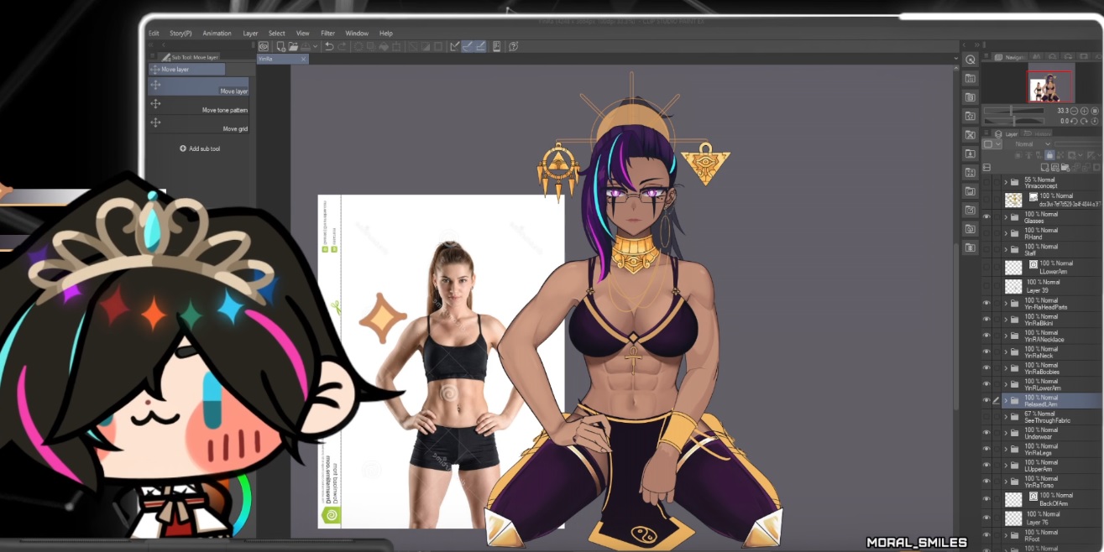Click the Open file folder toolbar icon

pyautogui.click(x=293, y=46)
